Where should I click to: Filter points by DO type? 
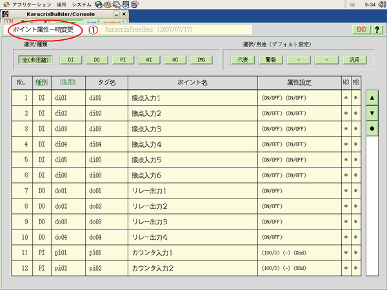[x=97, y=60]
